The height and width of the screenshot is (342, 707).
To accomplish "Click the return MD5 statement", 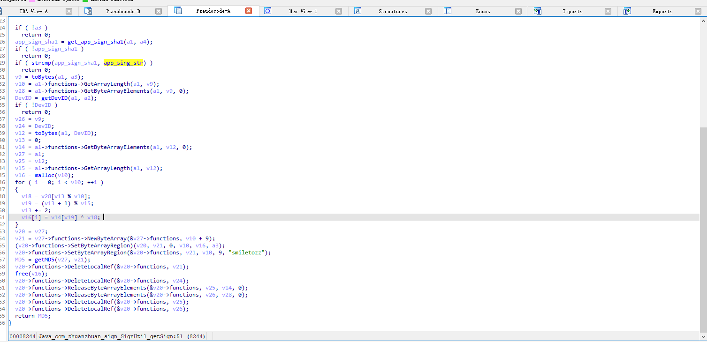I will [x=33, y=316].
